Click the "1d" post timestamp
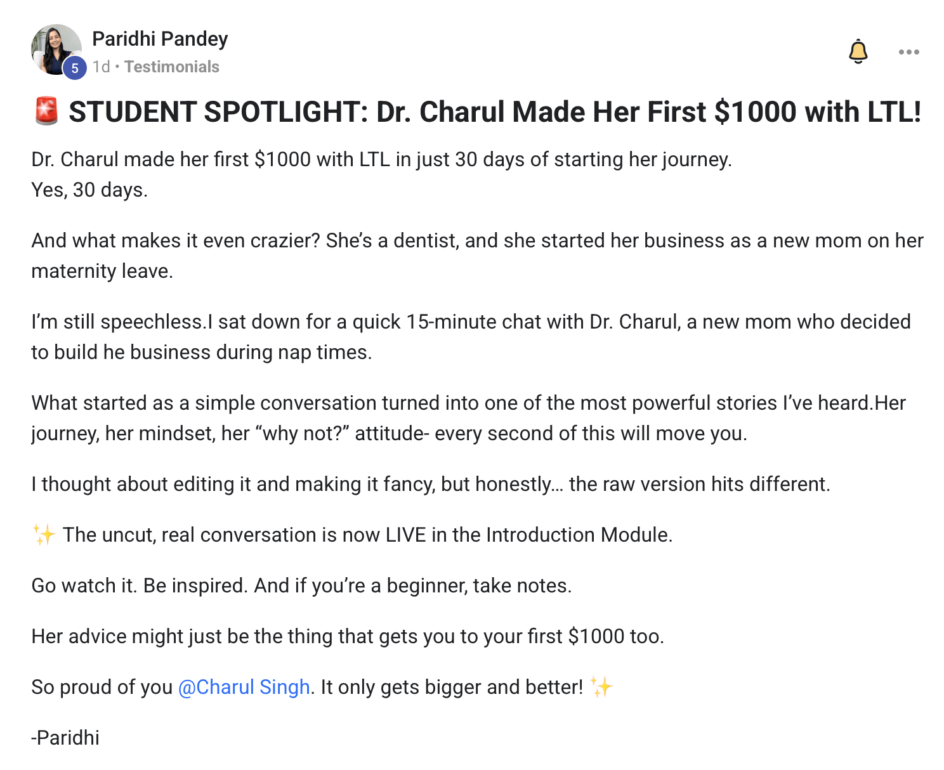The image size is (944, 770). [x=101, y=67]
